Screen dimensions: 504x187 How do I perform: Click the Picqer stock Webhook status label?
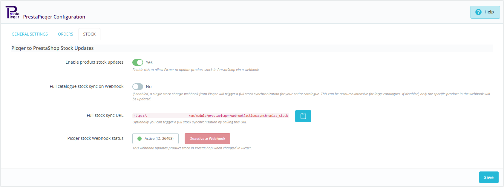tap(95, 138)
